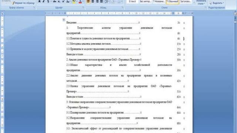Screen dimensions: 237x133
Task: Apply the Названи... style
Action: tap(159, 1)
